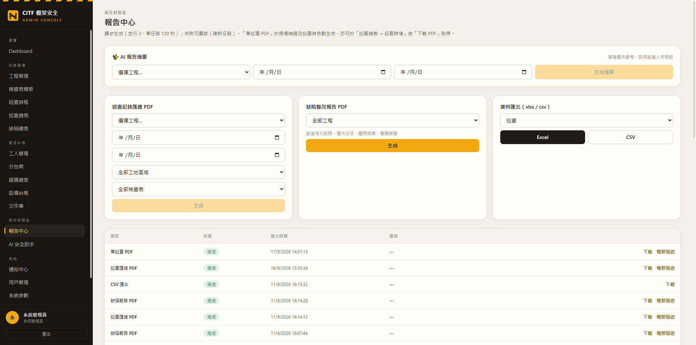Screen dimensions: 696x345
Task: Click the sidebar scrollbar
Action: click(91, 154)
